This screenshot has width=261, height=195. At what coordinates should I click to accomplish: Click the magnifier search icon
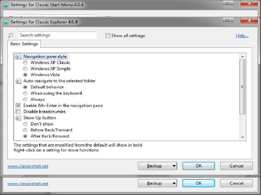pyautogui.click(x=10, y=35)
